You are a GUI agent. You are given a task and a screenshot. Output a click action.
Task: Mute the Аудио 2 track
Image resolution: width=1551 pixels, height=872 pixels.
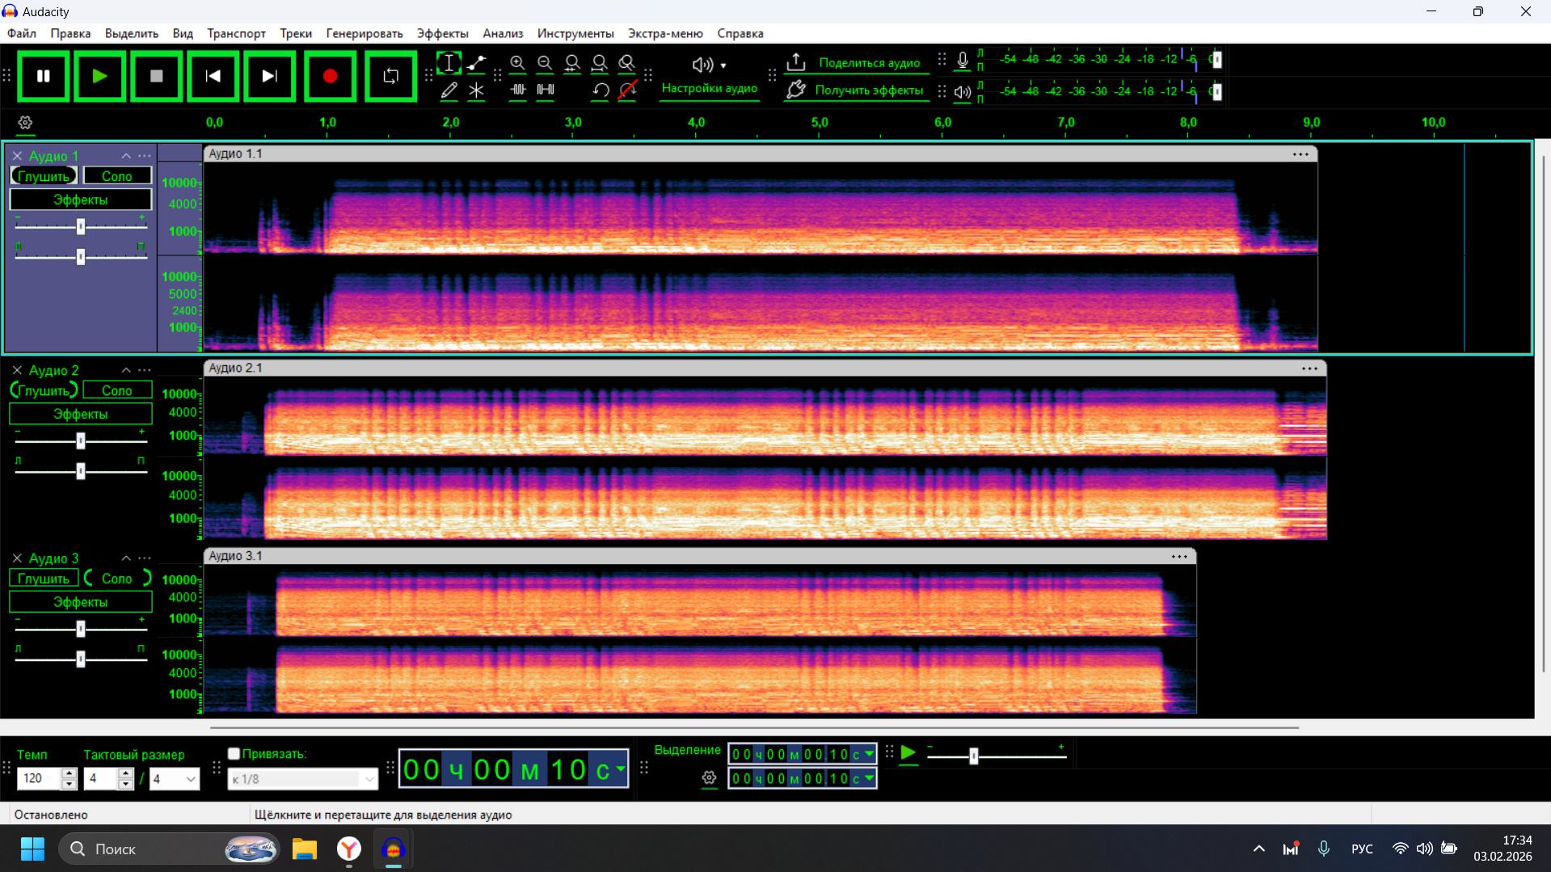(44, 390)
